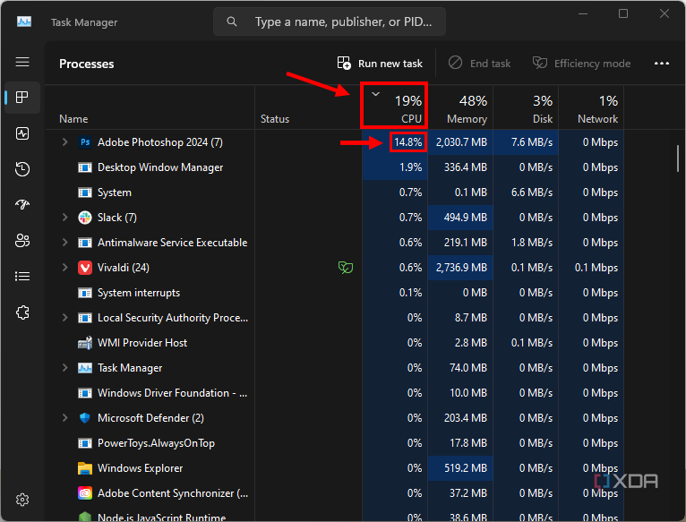The height and width of the screenshot is (522, 686).
Task: Select the Windows Driver Foundation row
Action: click(335, 393)
